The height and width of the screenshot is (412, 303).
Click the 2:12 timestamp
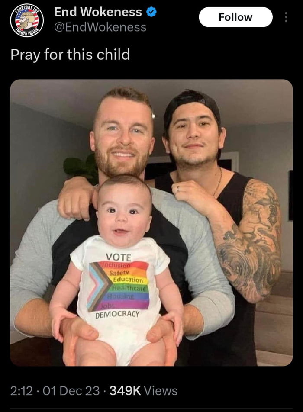point(22,391)
